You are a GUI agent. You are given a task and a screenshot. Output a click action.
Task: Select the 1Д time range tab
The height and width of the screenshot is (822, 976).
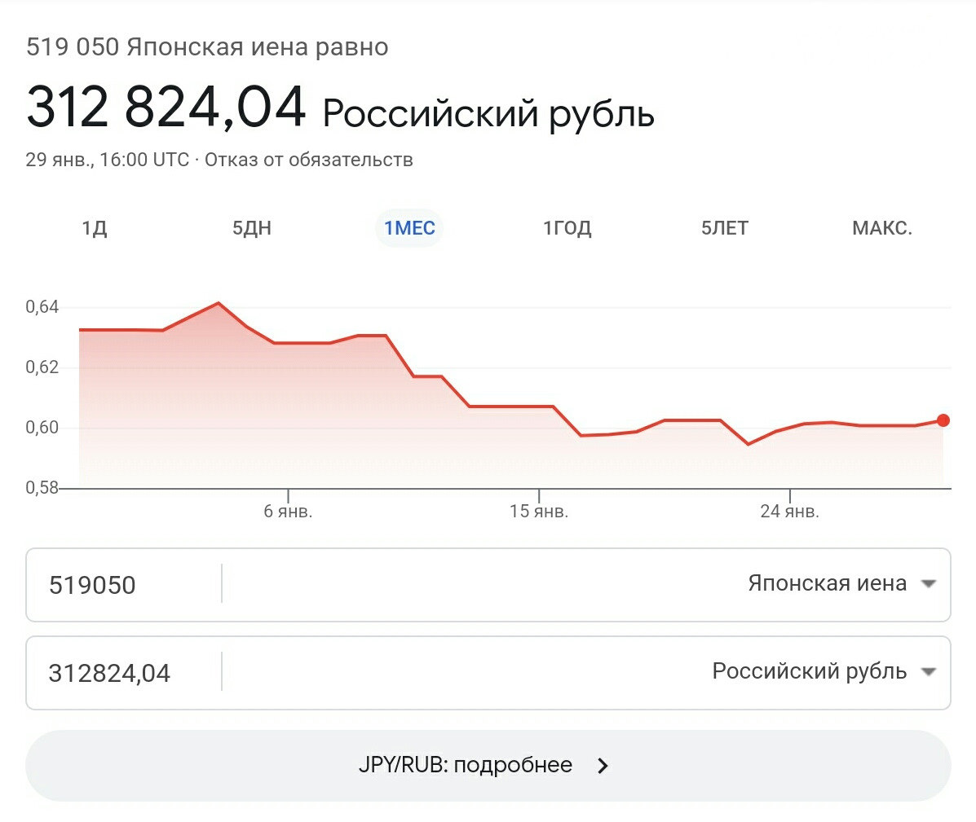point(95,228)
